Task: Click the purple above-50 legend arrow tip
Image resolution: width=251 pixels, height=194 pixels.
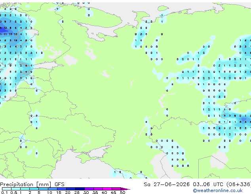Action: coord(125,189)
